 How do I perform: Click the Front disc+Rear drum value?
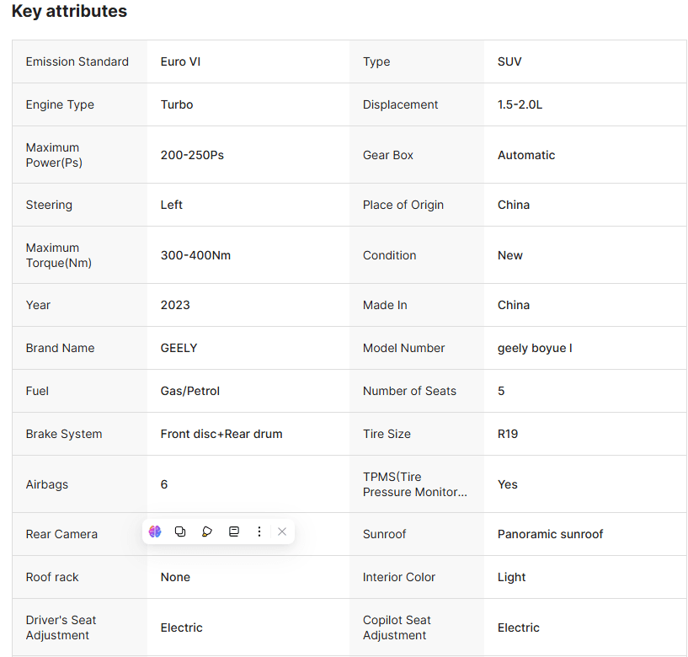coord(221,434)
